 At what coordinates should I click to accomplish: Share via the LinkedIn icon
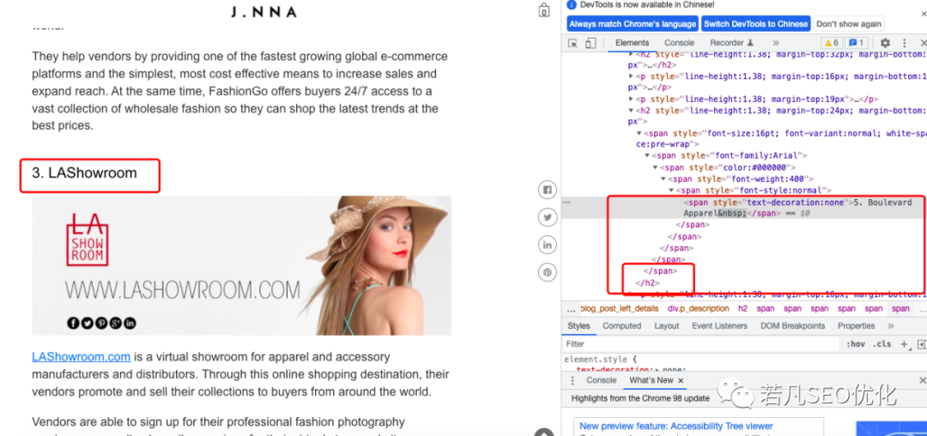pos(547,245)
